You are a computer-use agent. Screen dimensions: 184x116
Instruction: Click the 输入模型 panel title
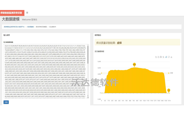(6, 35)
